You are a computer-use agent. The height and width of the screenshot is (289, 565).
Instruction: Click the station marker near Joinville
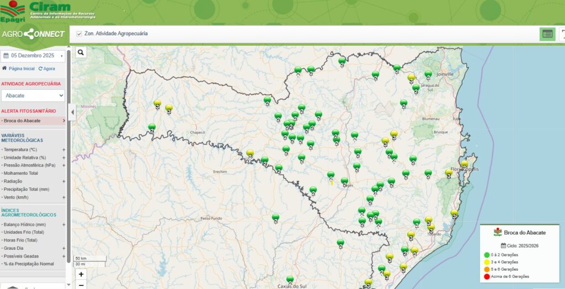tap(428, 74)
